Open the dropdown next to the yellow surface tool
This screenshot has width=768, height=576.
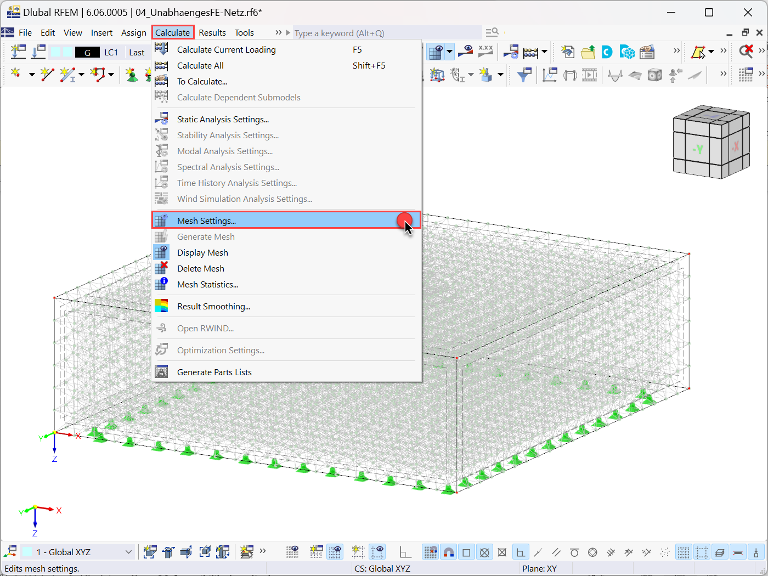[711, 51]
